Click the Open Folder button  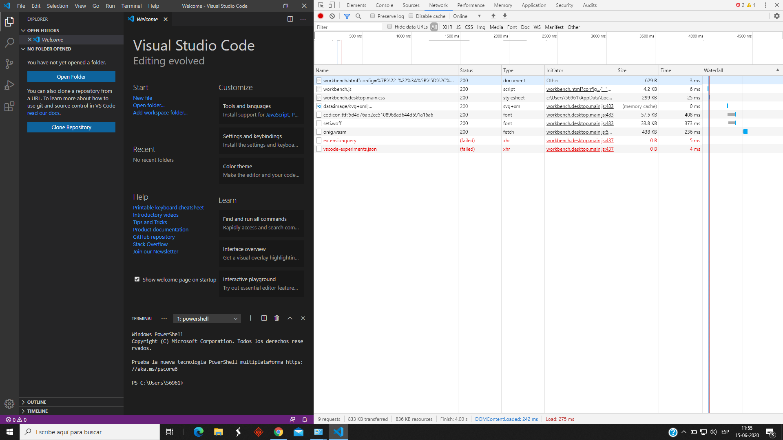point(71,77)
